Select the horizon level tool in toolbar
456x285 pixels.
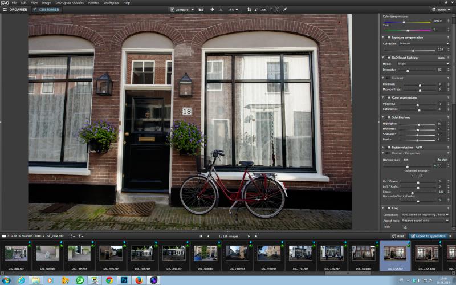[x=263, y=10]
